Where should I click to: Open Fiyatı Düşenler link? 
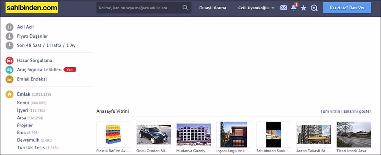[32, 36]
